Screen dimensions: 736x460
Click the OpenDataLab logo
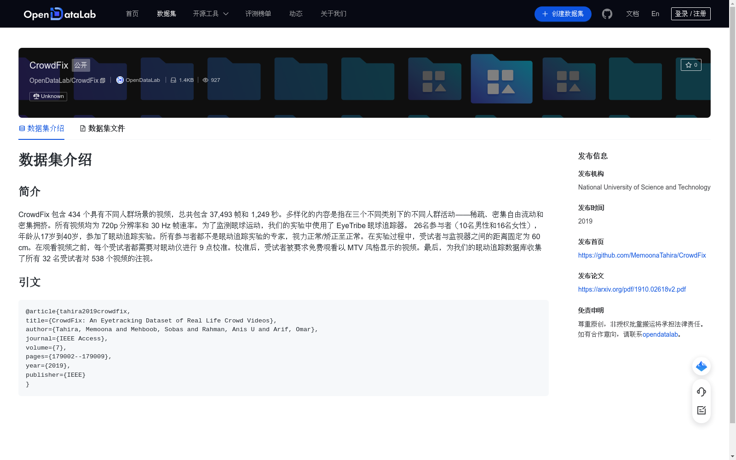click(x=60, y=14)
